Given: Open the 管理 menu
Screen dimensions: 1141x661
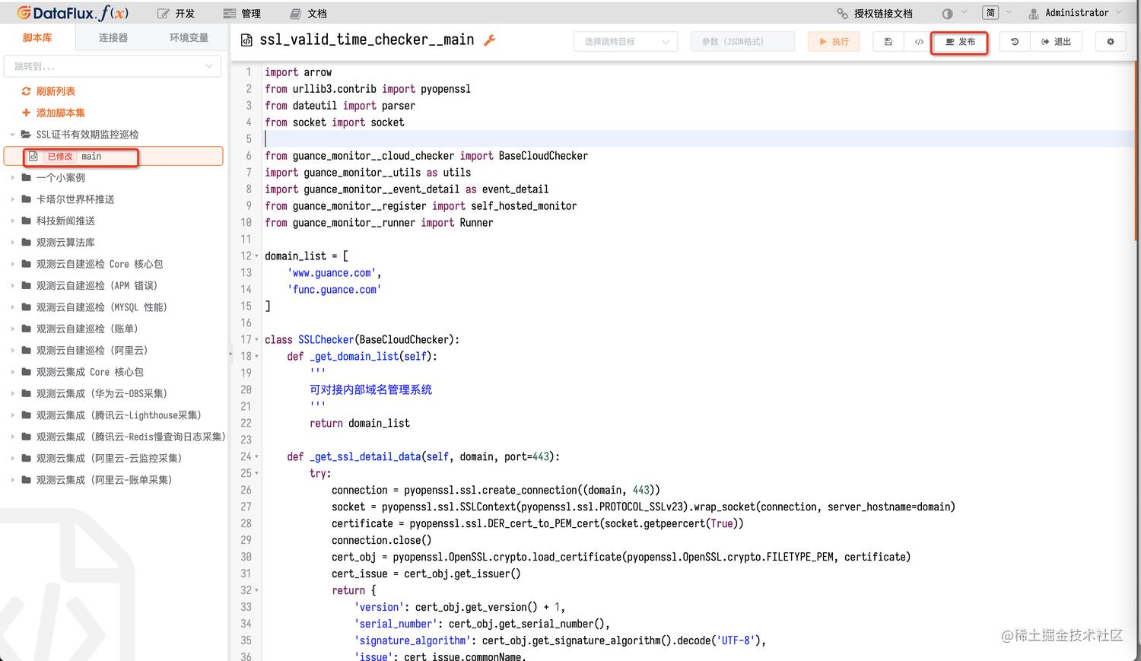Looking at the screenshot, I should pyautogui.click(x=242, y=14).
